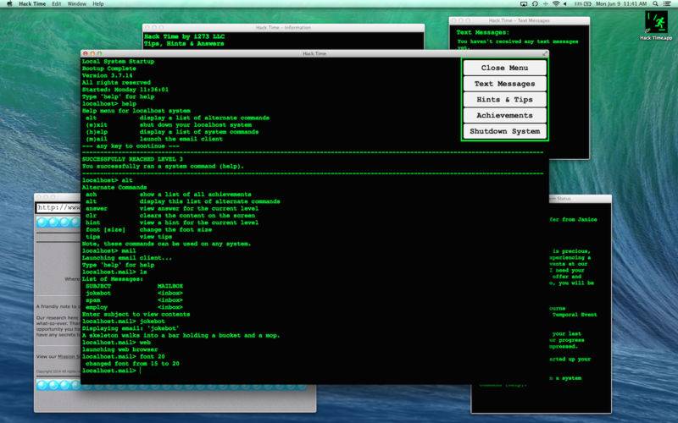This screenshot has width=678, height=423.
Task: Open the Wi-Fi status menu
Action: click(x=556, y=3)
